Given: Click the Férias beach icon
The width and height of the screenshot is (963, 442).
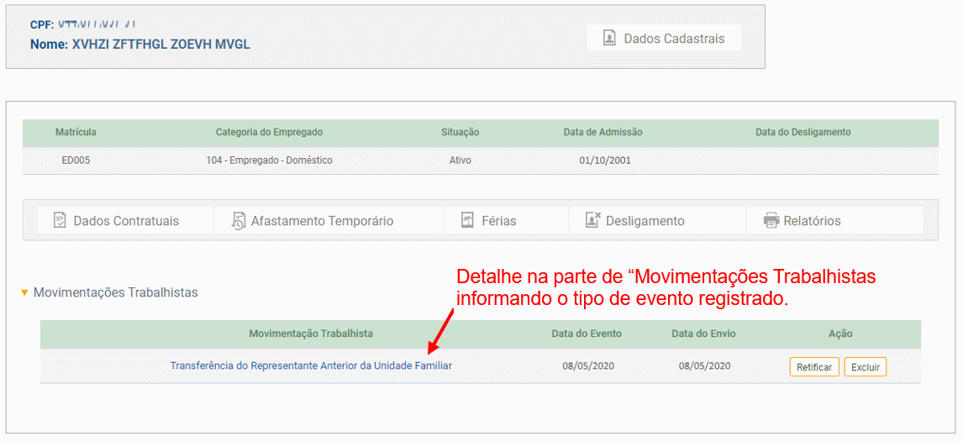Looking at the screenshot, I should pos(467,220).
